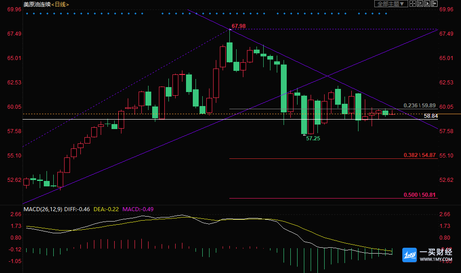Click the MACD:-0.49 indicator value
Image resolution: width=461 pixels, height=273 pixels.
(x=138, y=209)
